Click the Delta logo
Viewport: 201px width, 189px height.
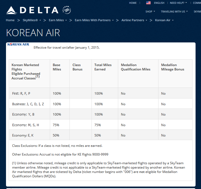tap(32, 11)
